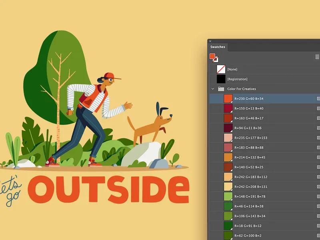The width and height of the screenshot is (320, 240).
Task: Click the color type icon on R=230 G=60 B=34 row
Action: click(318, 99)
